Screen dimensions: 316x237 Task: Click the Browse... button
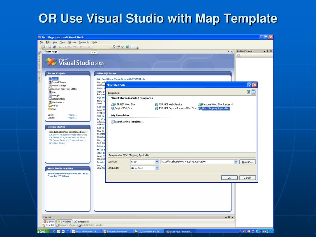(x=247, y=162)
